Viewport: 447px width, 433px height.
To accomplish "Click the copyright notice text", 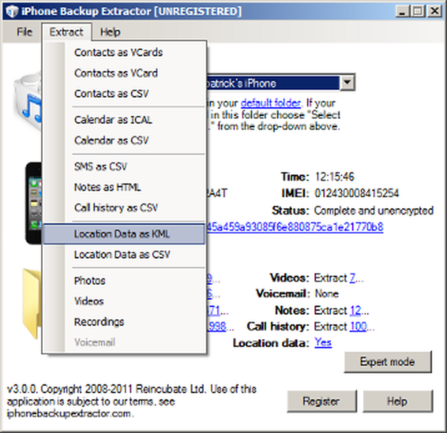I will (x=132, y=401).
